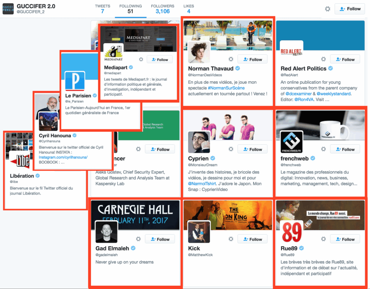Image resolution: width=370 pixels, height=289 pixels.
Task: Open Kick's profile photo
Action: click(x=199, y=232)
